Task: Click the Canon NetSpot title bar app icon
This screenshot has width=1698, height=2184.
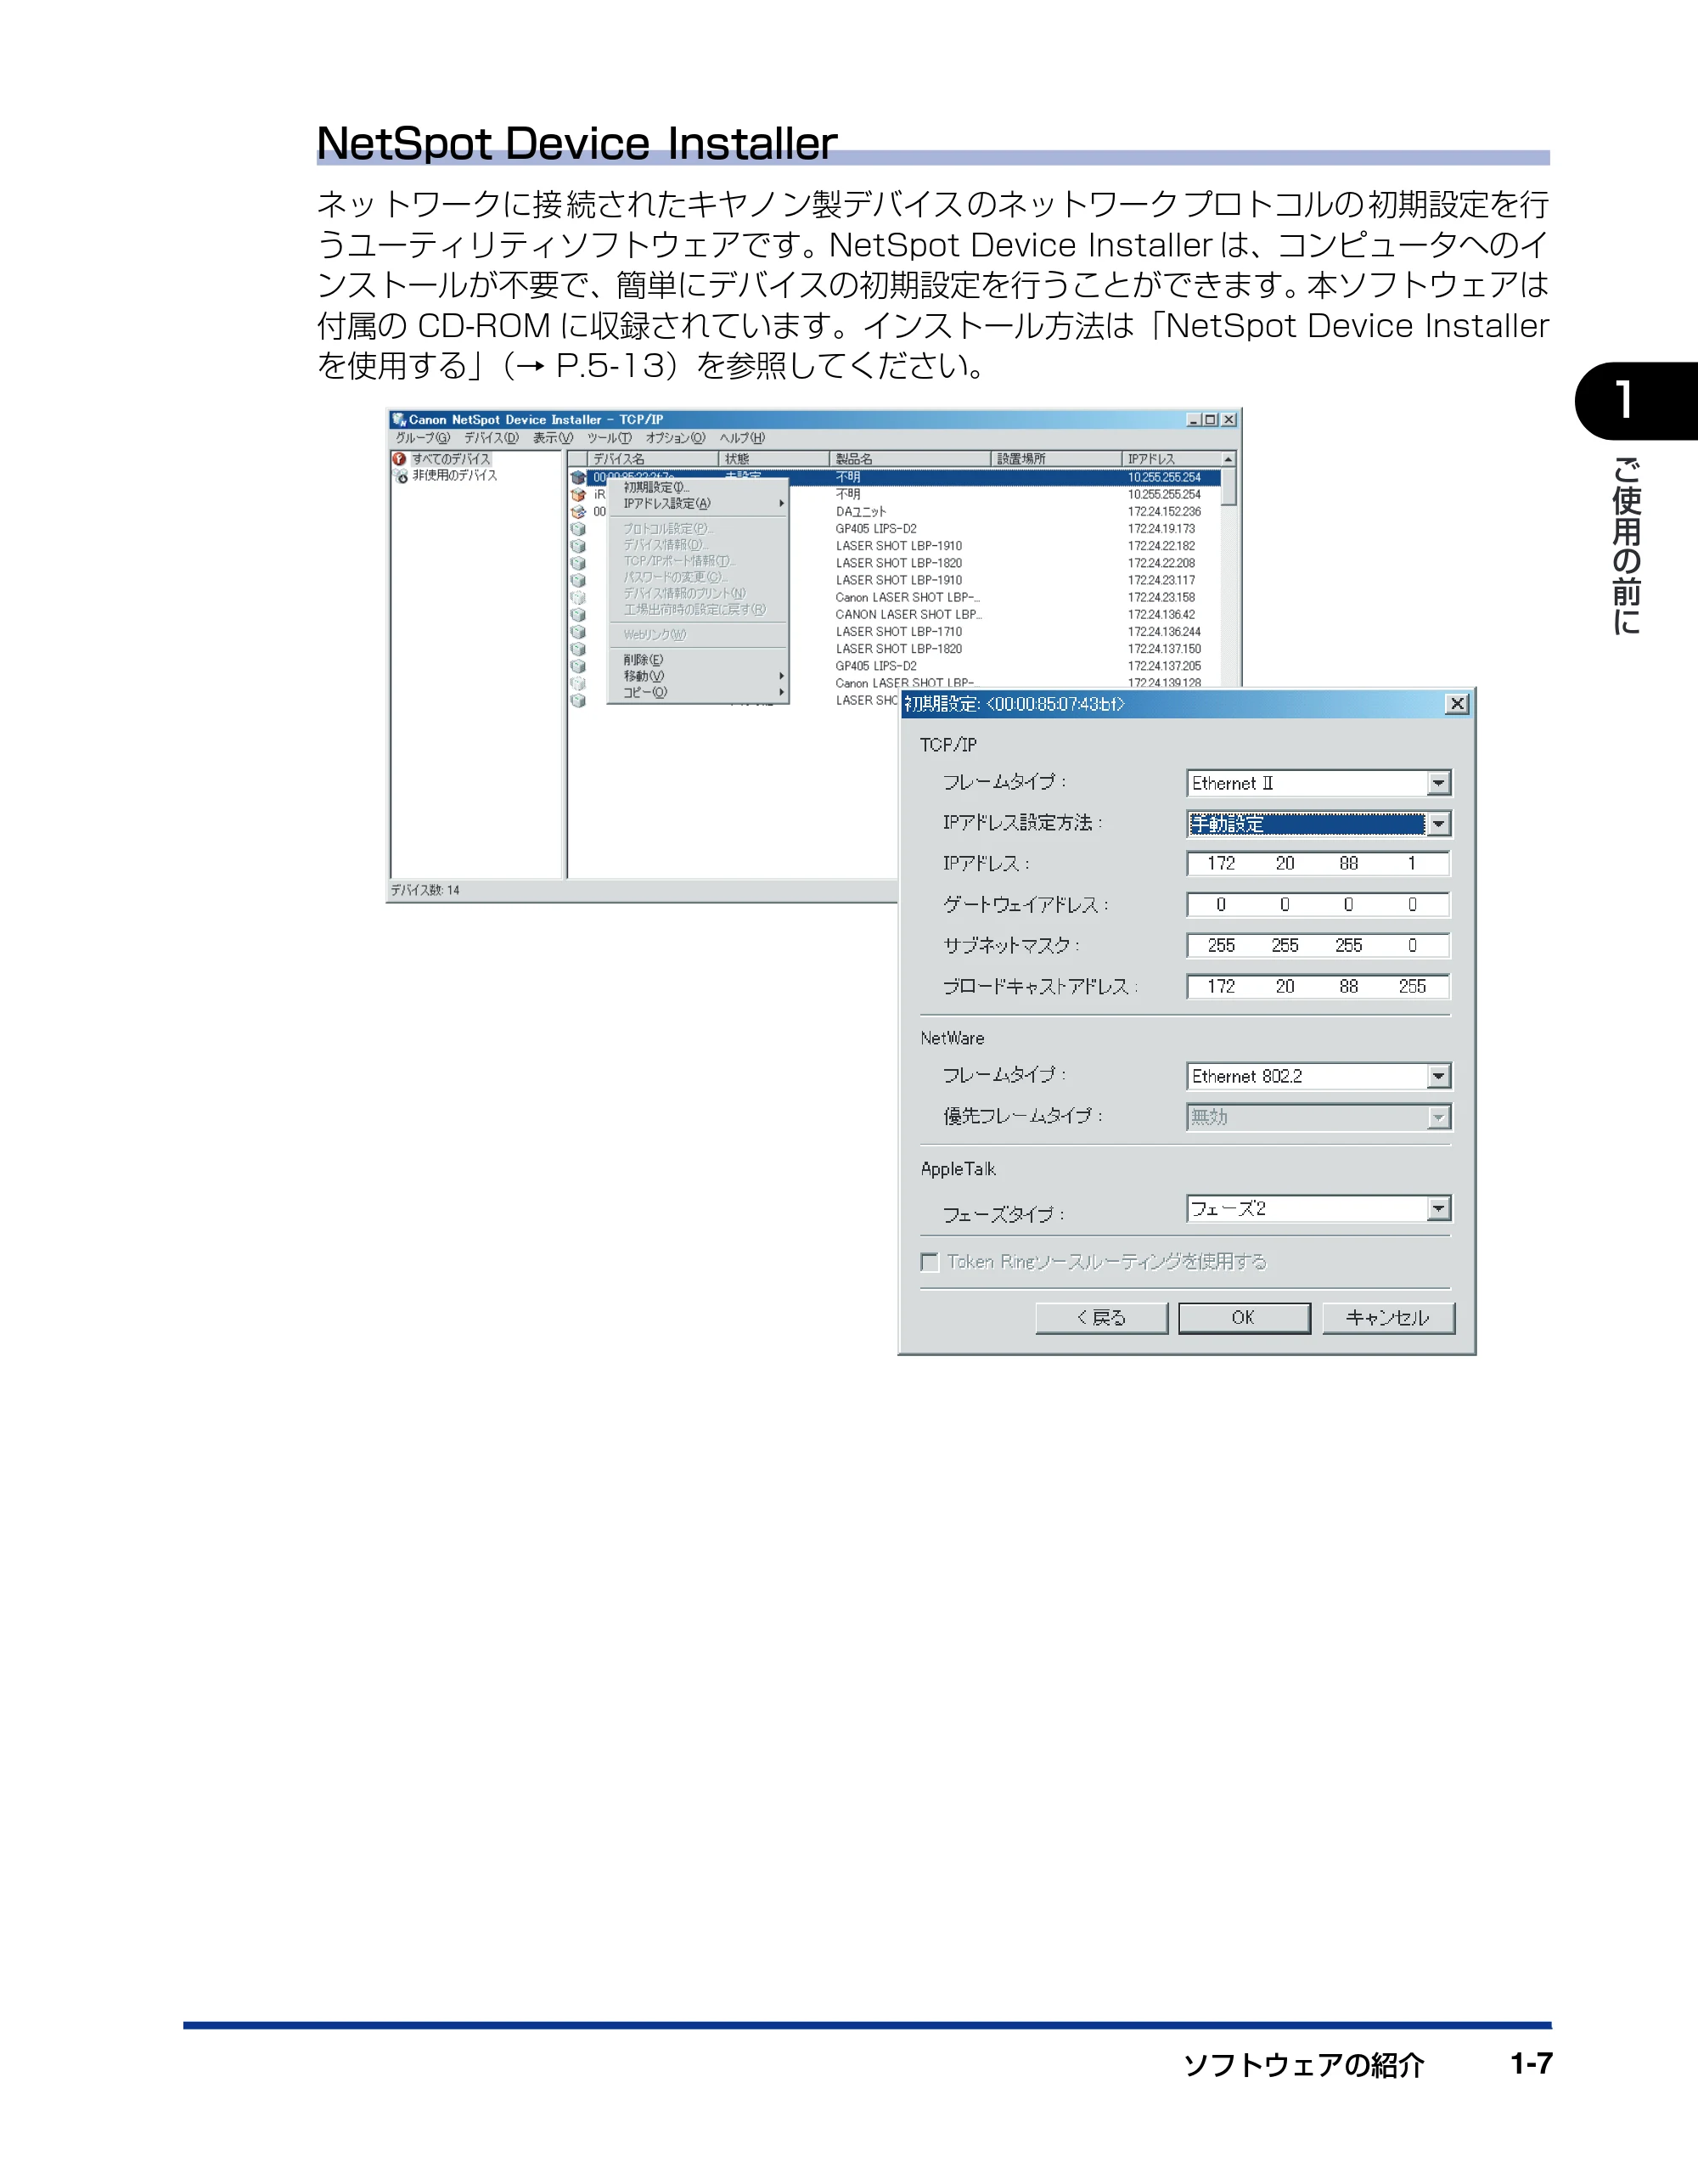Action: pos(399,419)
